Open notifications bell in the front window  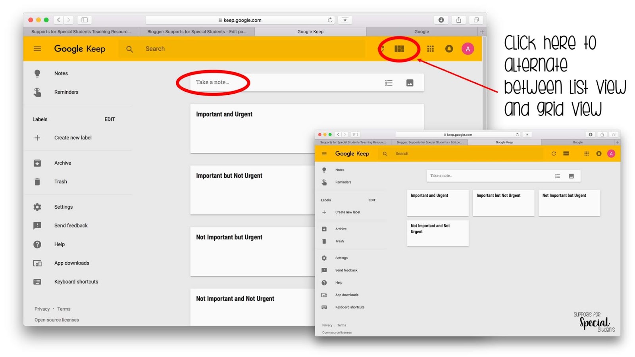[x=599, y=154]
